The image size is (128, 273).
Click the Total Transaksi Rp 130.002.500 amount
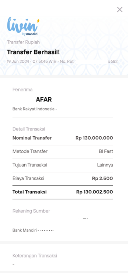pos(95,192)
